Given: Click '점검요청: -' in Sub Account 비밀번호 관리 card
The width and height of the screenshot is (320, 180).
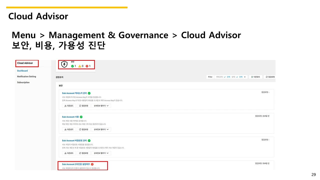Looking at the screenshot, I should (x=265, y=139).
